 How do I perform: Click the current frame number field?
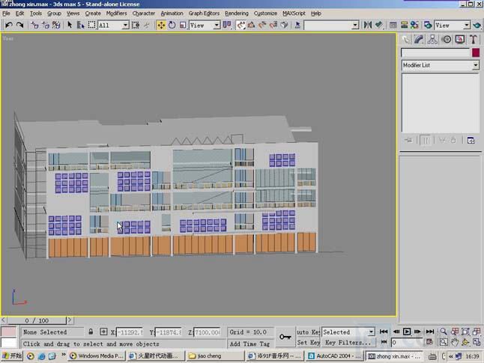(x=407, y=342)
